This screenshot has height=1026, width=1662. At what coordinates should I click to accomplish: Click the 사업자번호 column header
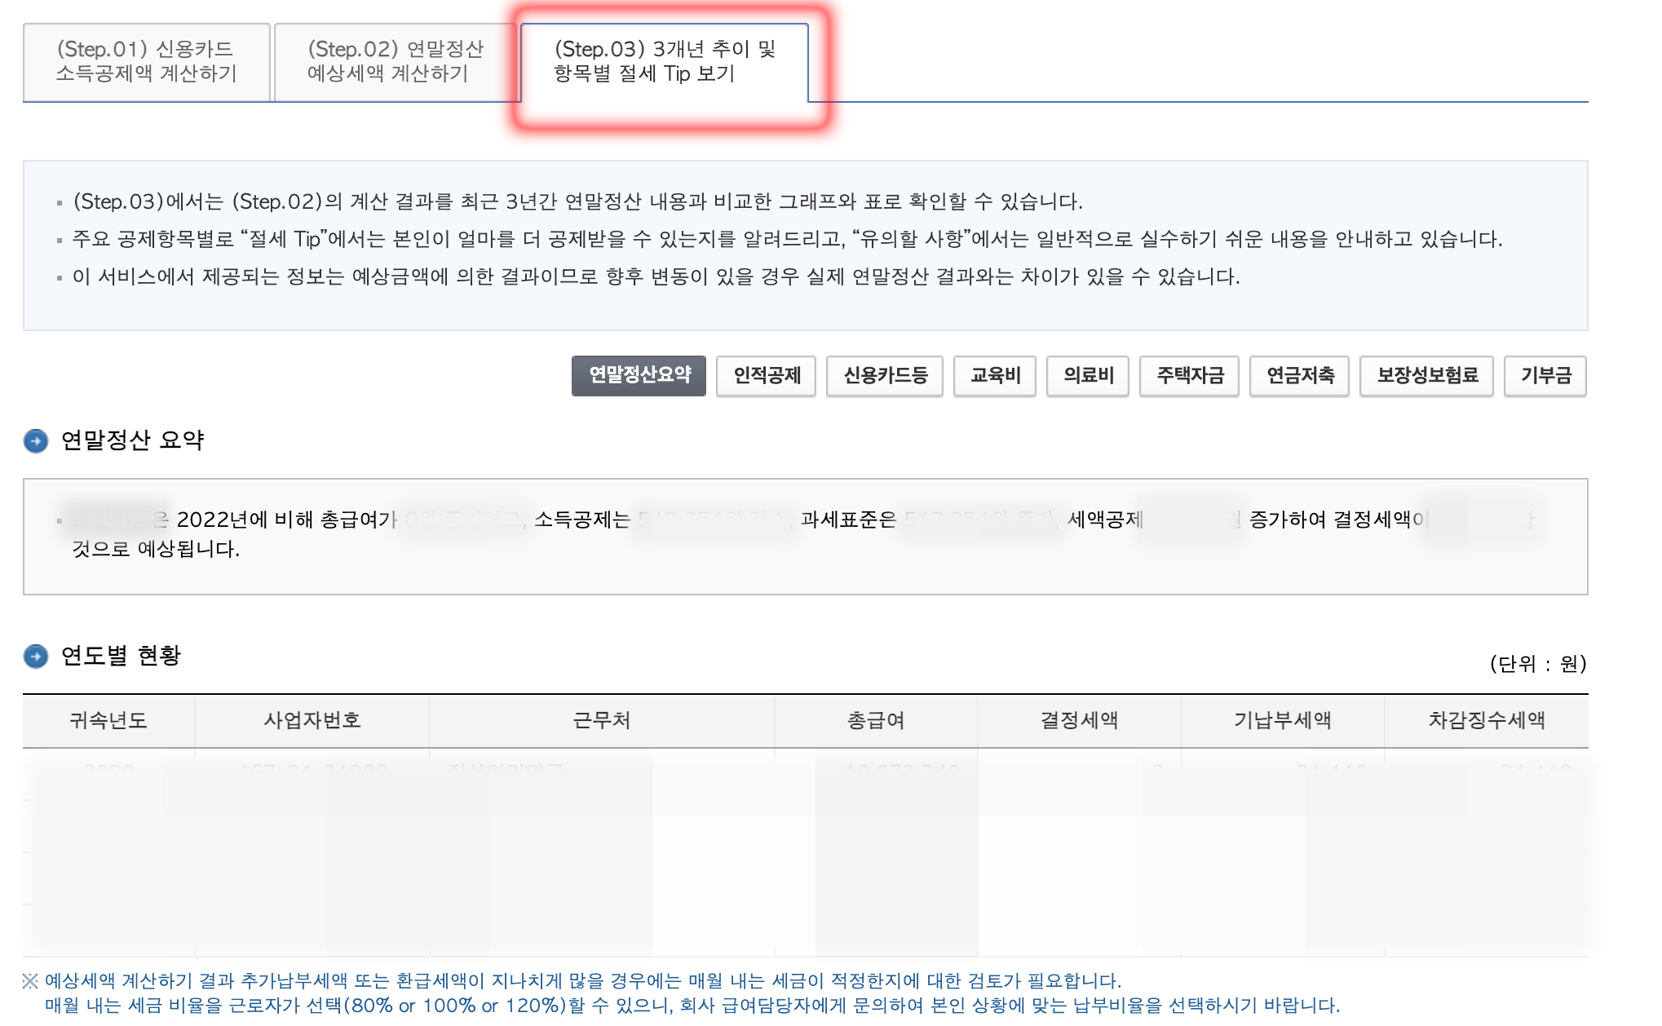[312, 720]
